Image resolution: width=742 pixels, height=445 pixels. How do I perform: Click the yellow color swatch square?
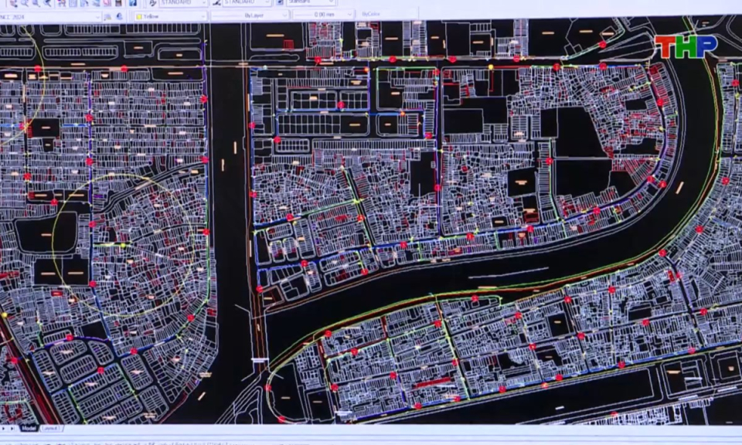pos(139,15)
